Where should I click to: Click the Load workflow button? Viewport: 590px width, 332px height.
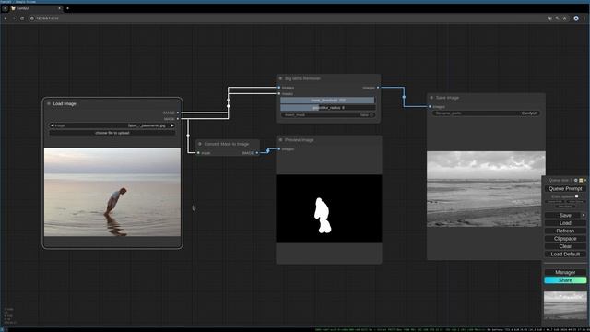tap(565, 223)
